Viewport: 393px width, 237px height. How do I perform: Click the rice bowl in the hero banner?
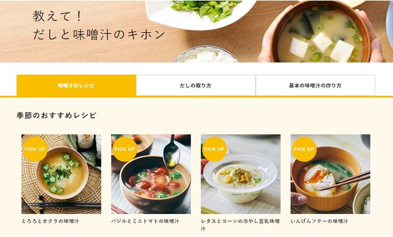coord(206,54)
